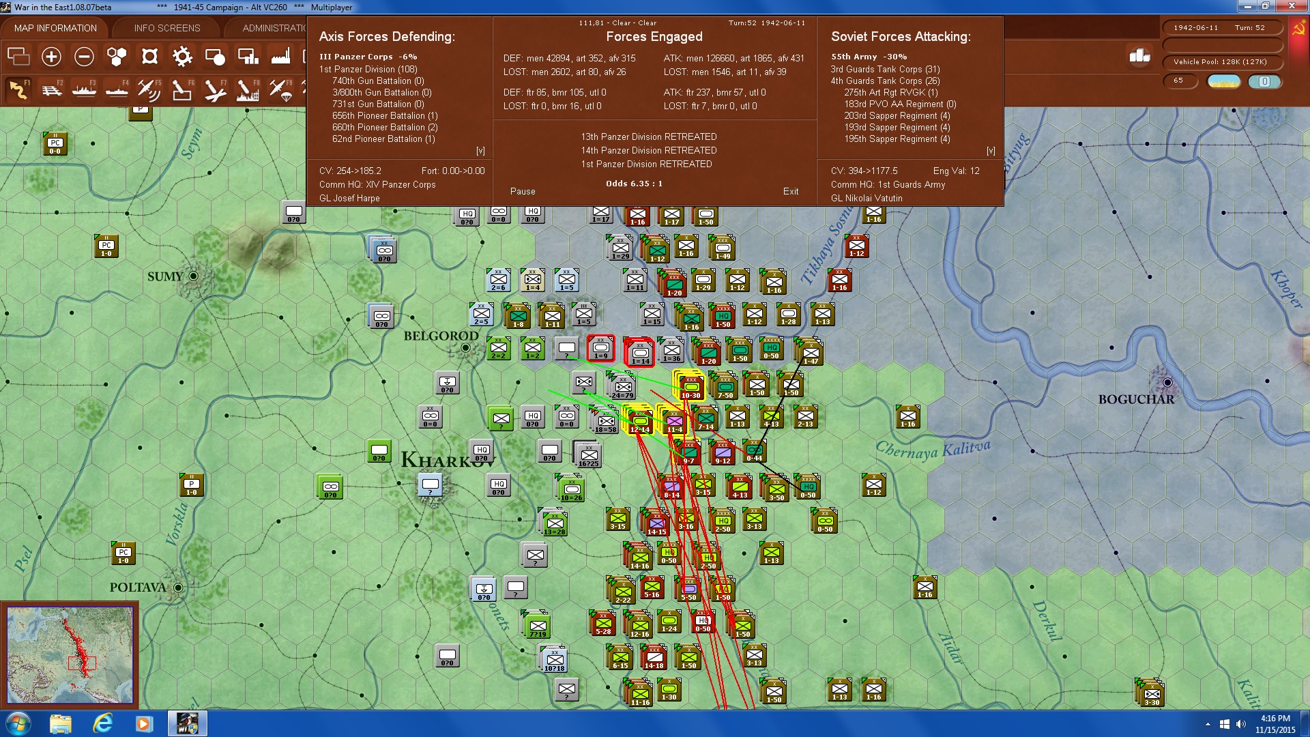Click the system tray volume icon
The width and height of the screenshot is (1310, 737).
click(x=1241, y=724)
